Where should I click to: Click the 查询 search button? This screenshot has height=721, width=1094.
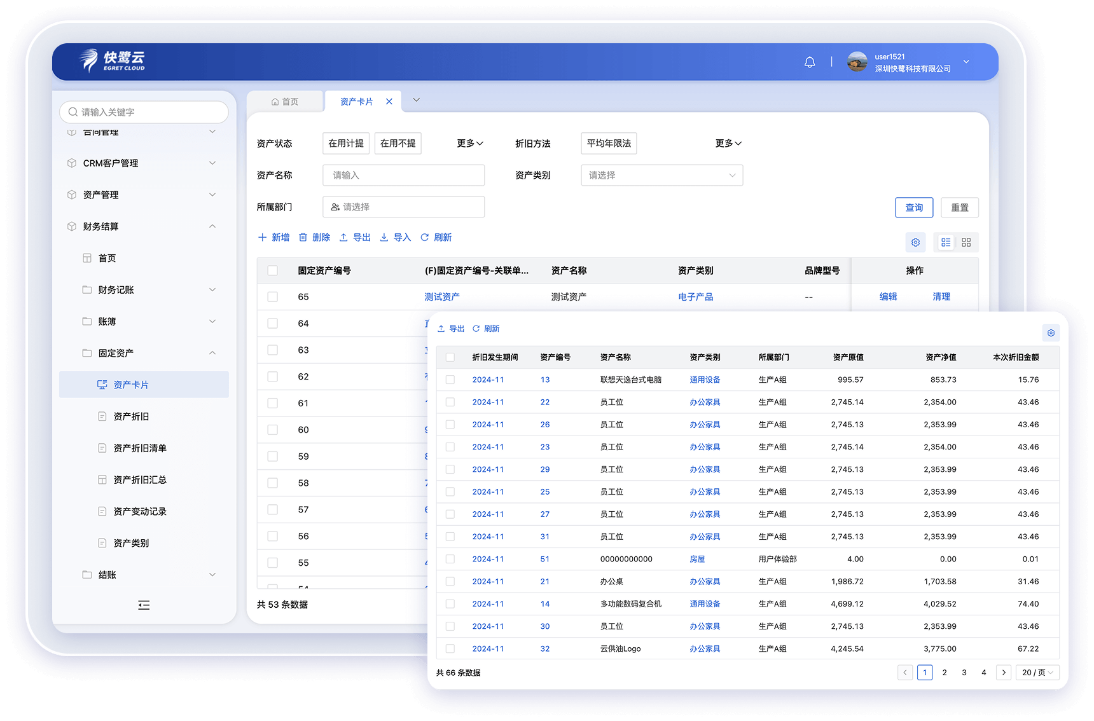pyautogui.click(x=913, y=208)
